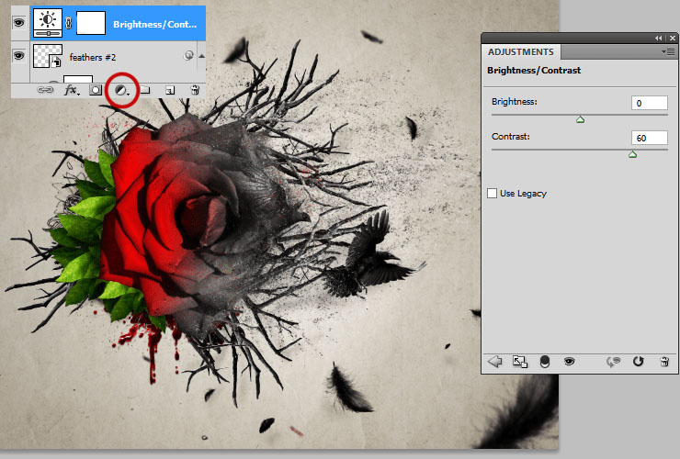Open the layer style fx menu
The image size is (680, 459).
coord(71,90)
